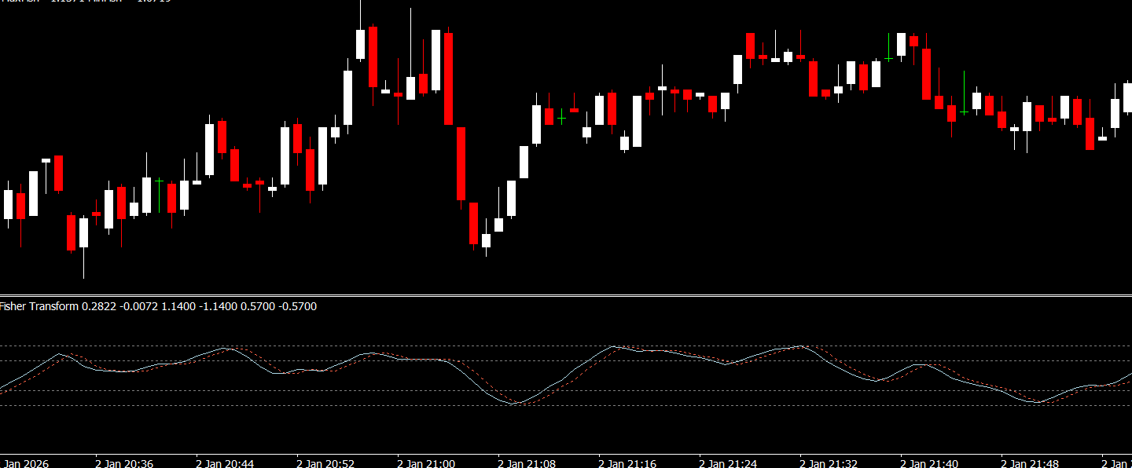
Task: Select the 2 Jan 21:48 time marker
Action: pos(1030,463)
